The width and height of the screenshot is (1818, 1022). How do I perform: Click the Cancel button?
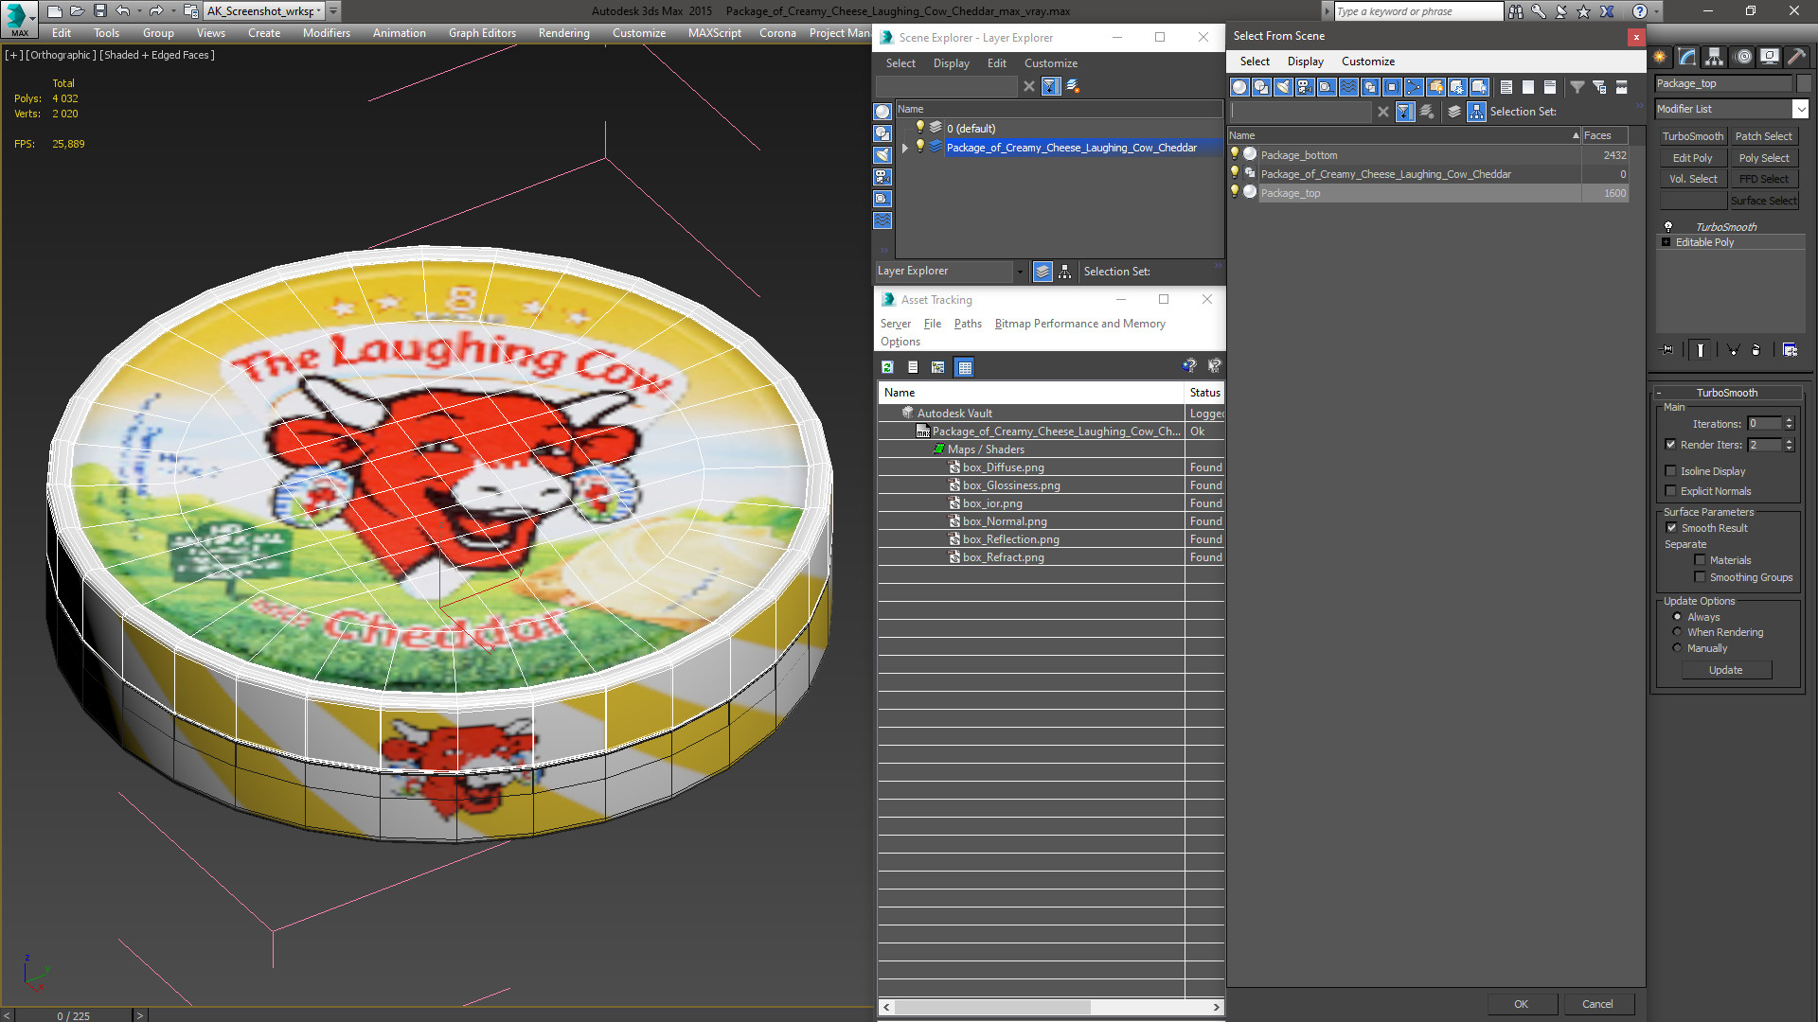[x=1596, y=1004]
